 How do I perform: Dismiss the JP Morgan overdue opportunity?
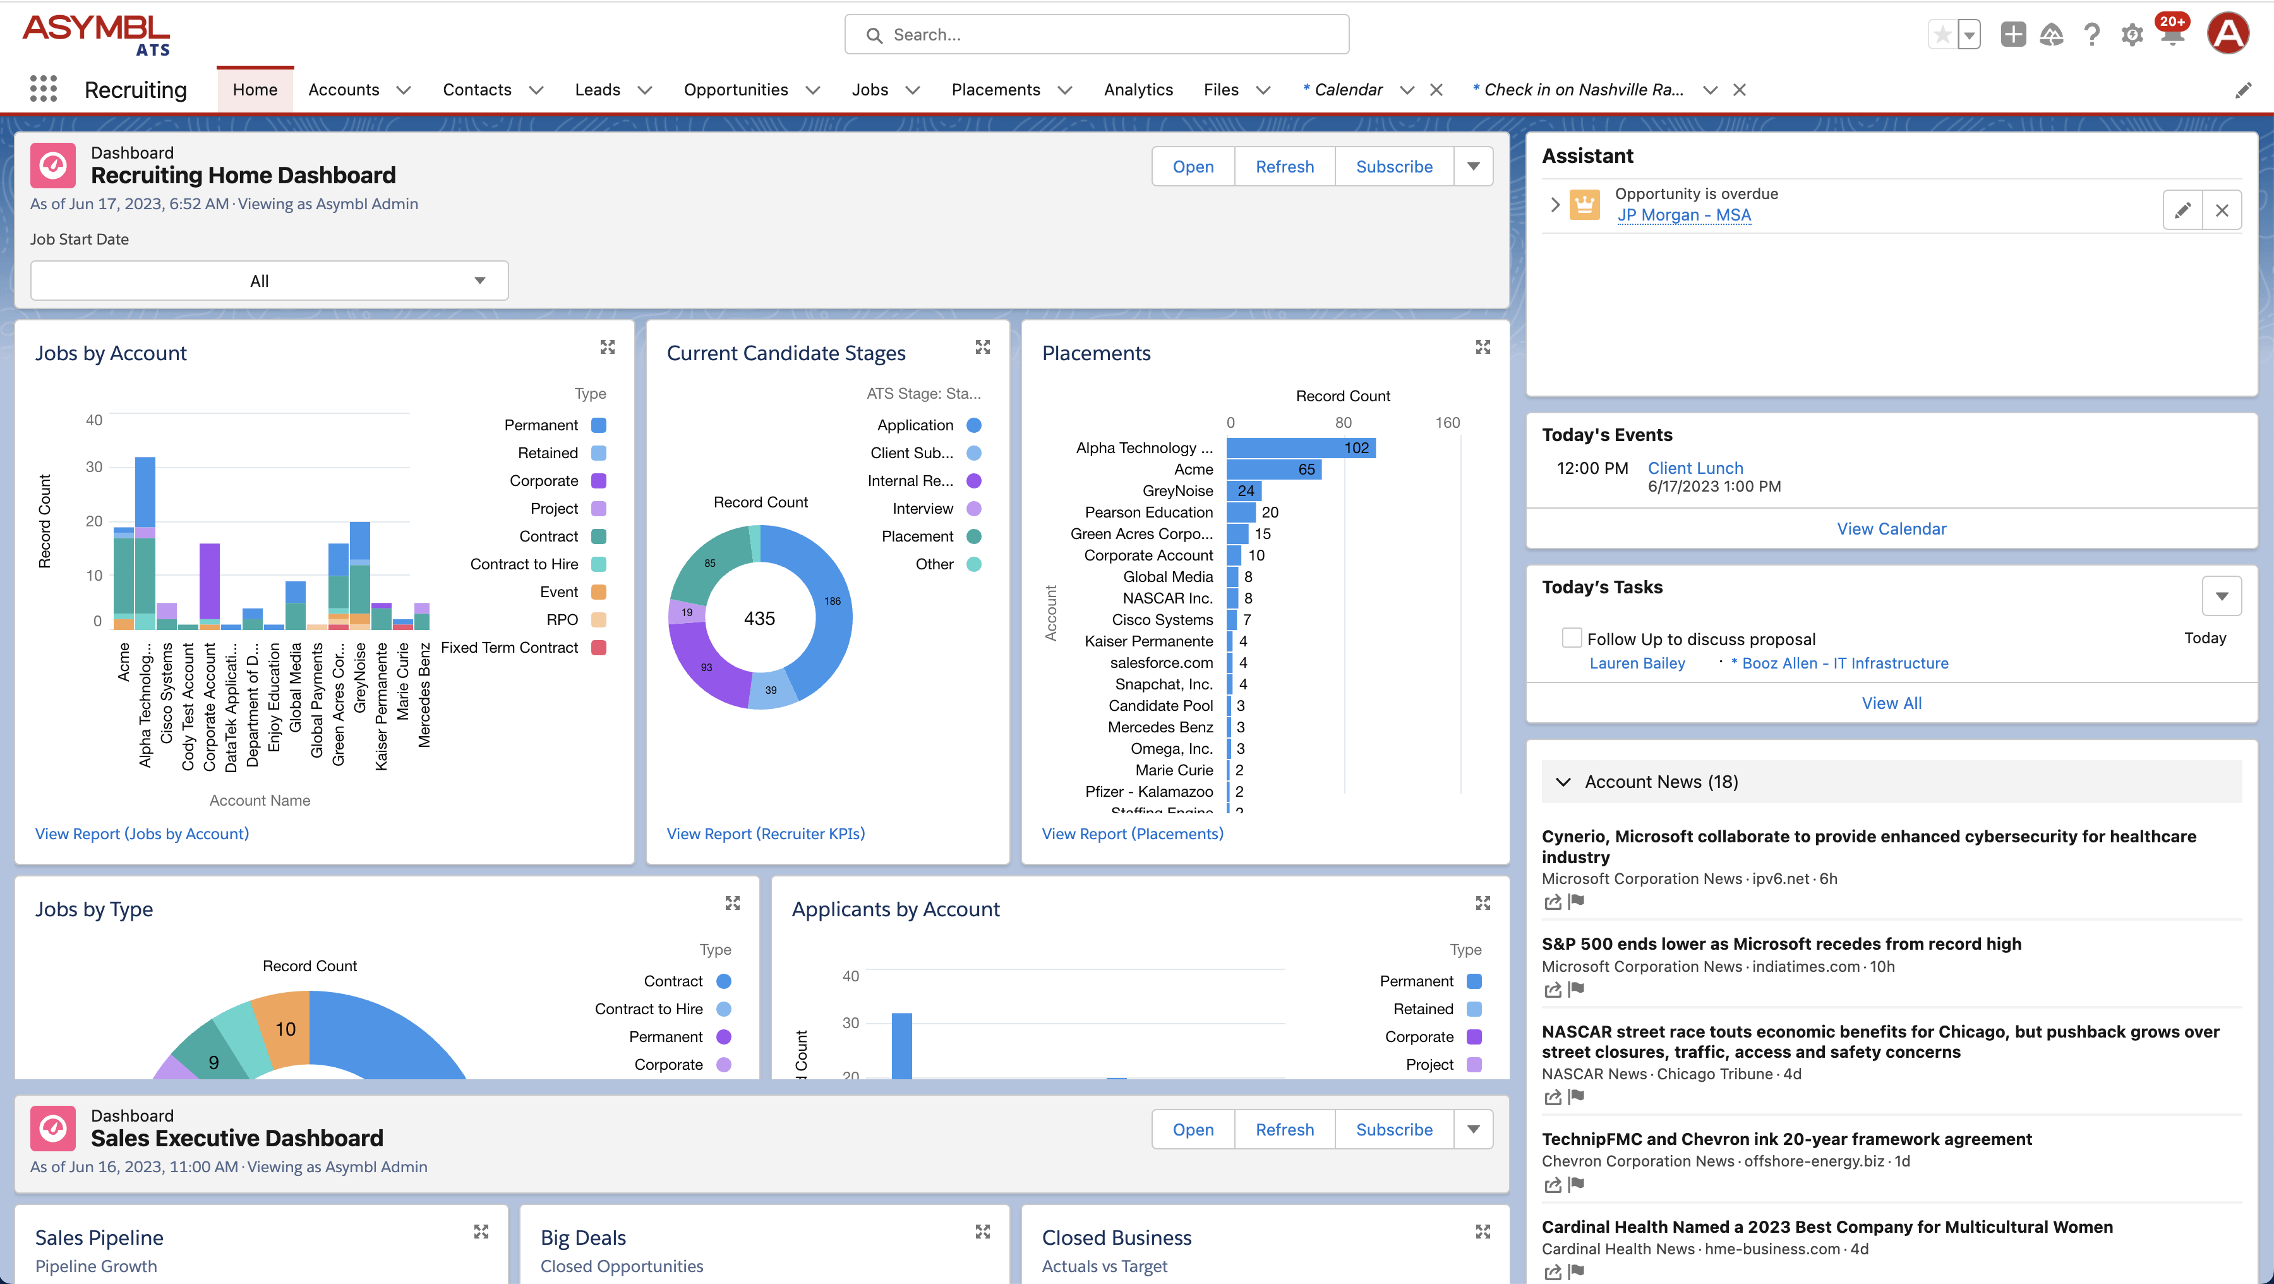pos(2222,210)
